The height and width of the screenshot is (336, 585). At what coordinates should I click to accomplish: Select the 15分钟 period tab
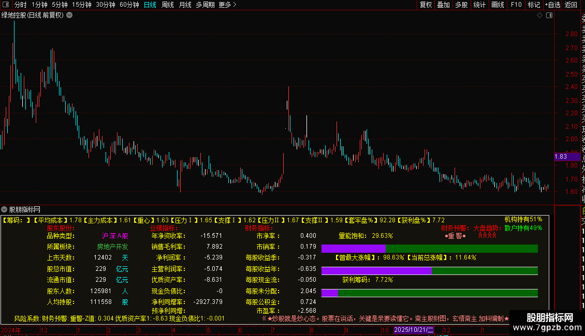pyautogui.click(x=82, y=5)
